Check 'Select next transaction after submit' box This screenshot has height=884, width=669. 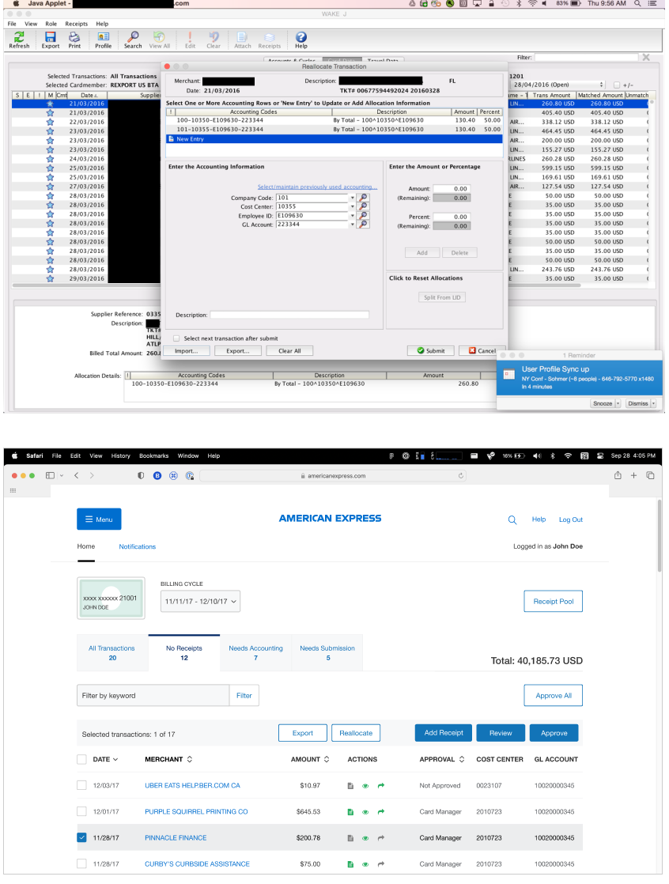click(x=176, y=338)
